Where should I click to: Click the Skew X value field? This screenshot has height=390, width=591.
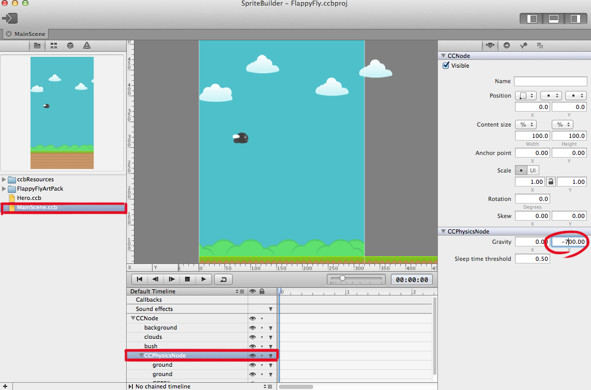click(x=532, y=216)
